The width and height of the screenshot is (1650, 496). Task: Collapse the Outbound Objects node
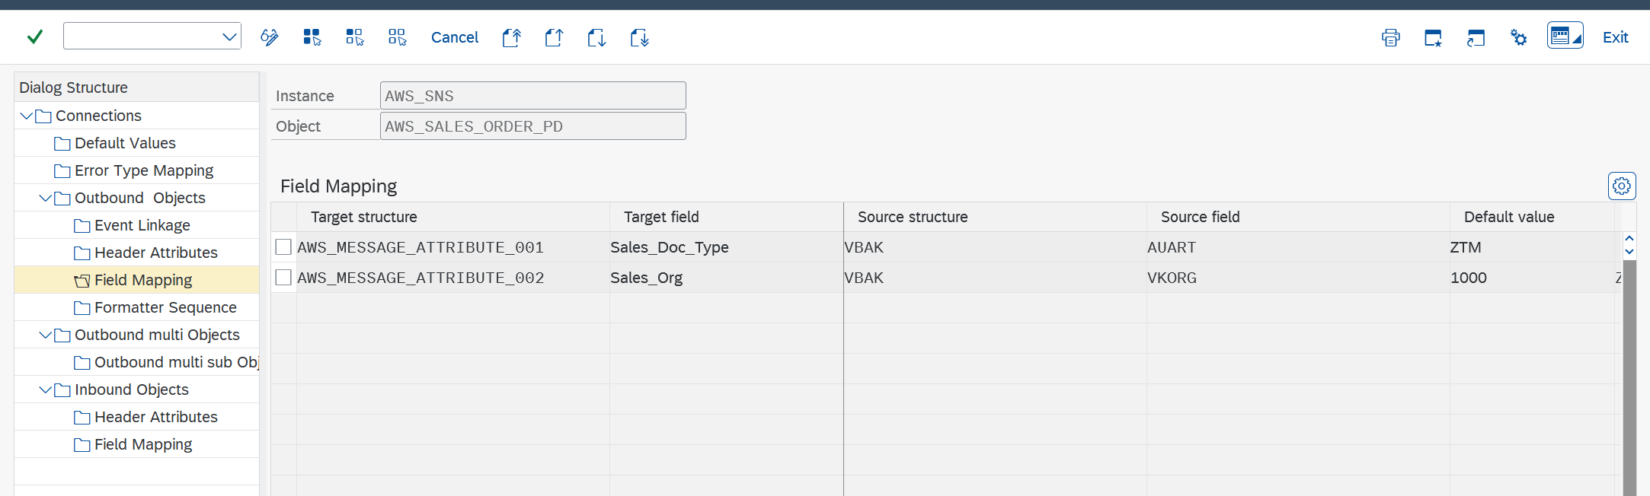pos(46,198)
